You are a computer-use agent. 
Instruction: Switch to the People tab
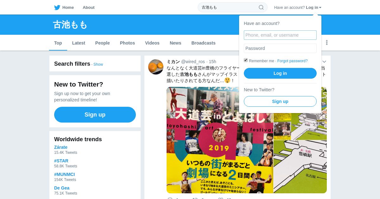click(103, 43)
